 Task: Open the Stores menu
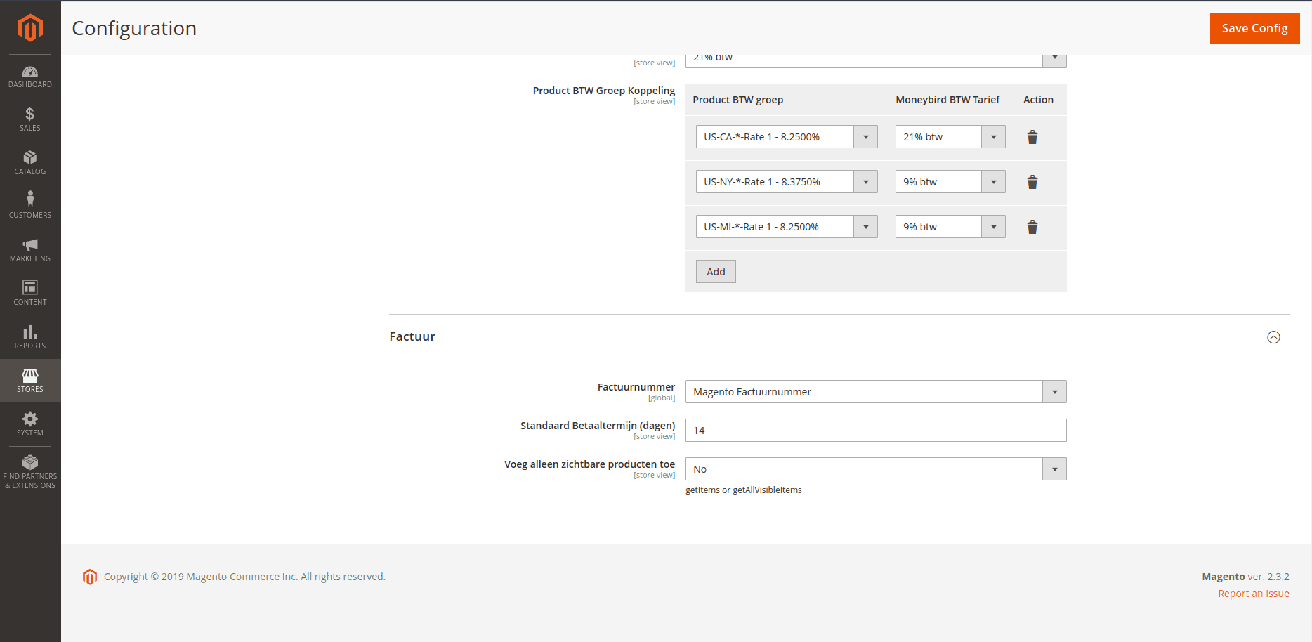30,381
